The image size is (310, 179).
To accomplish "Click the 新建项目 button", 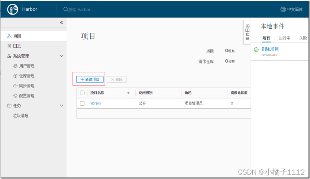I will (x=90, y=79).
